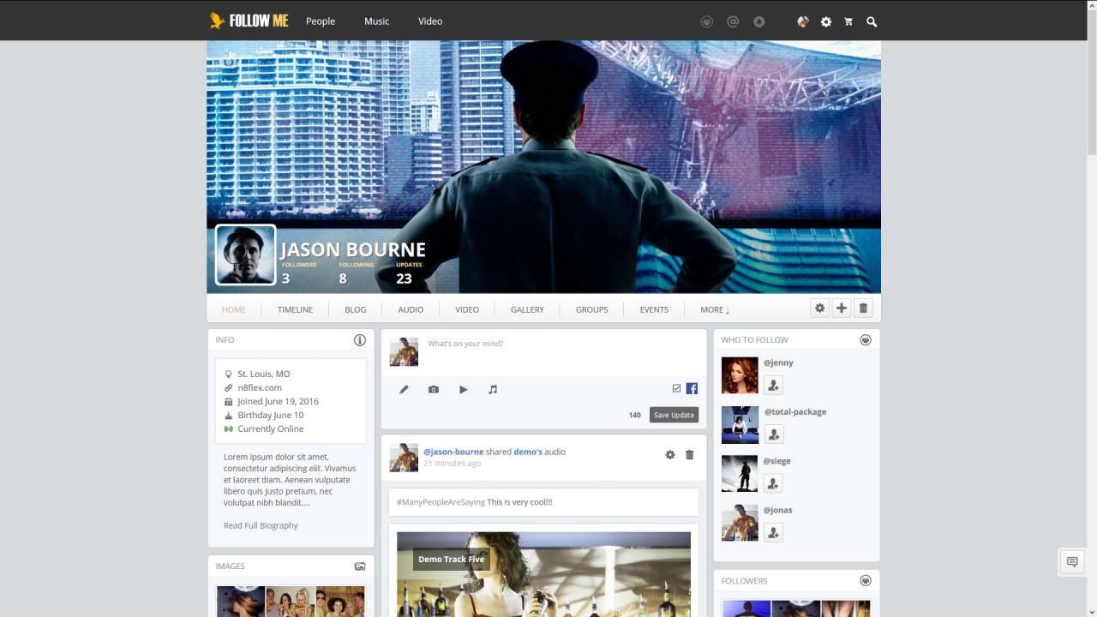Open site search magnifier
Screen dimensions: 1097x617
pyautogui.click(x=872, y=21)
